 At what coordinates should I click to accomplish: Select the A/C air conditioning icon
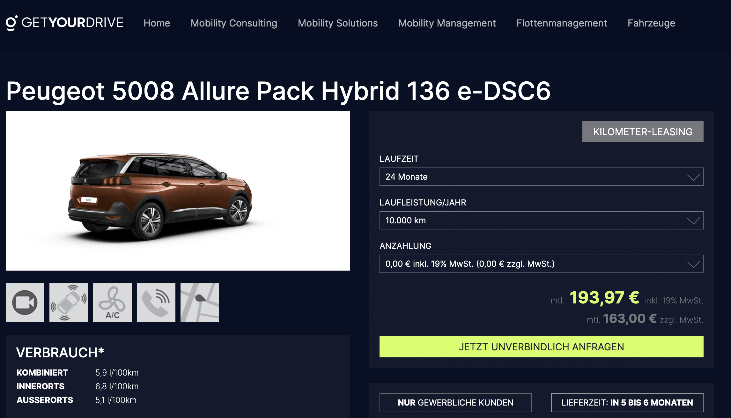[x=112, y=302]
